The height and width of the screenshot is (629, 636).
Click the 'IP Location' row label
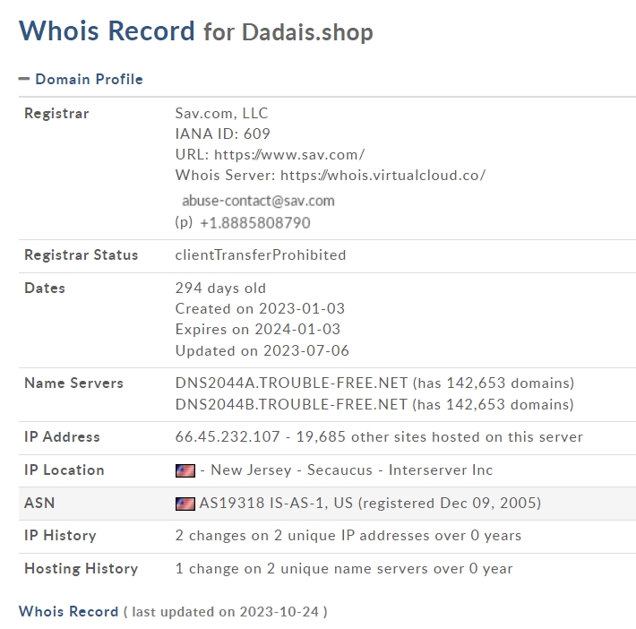click(64, 470)
